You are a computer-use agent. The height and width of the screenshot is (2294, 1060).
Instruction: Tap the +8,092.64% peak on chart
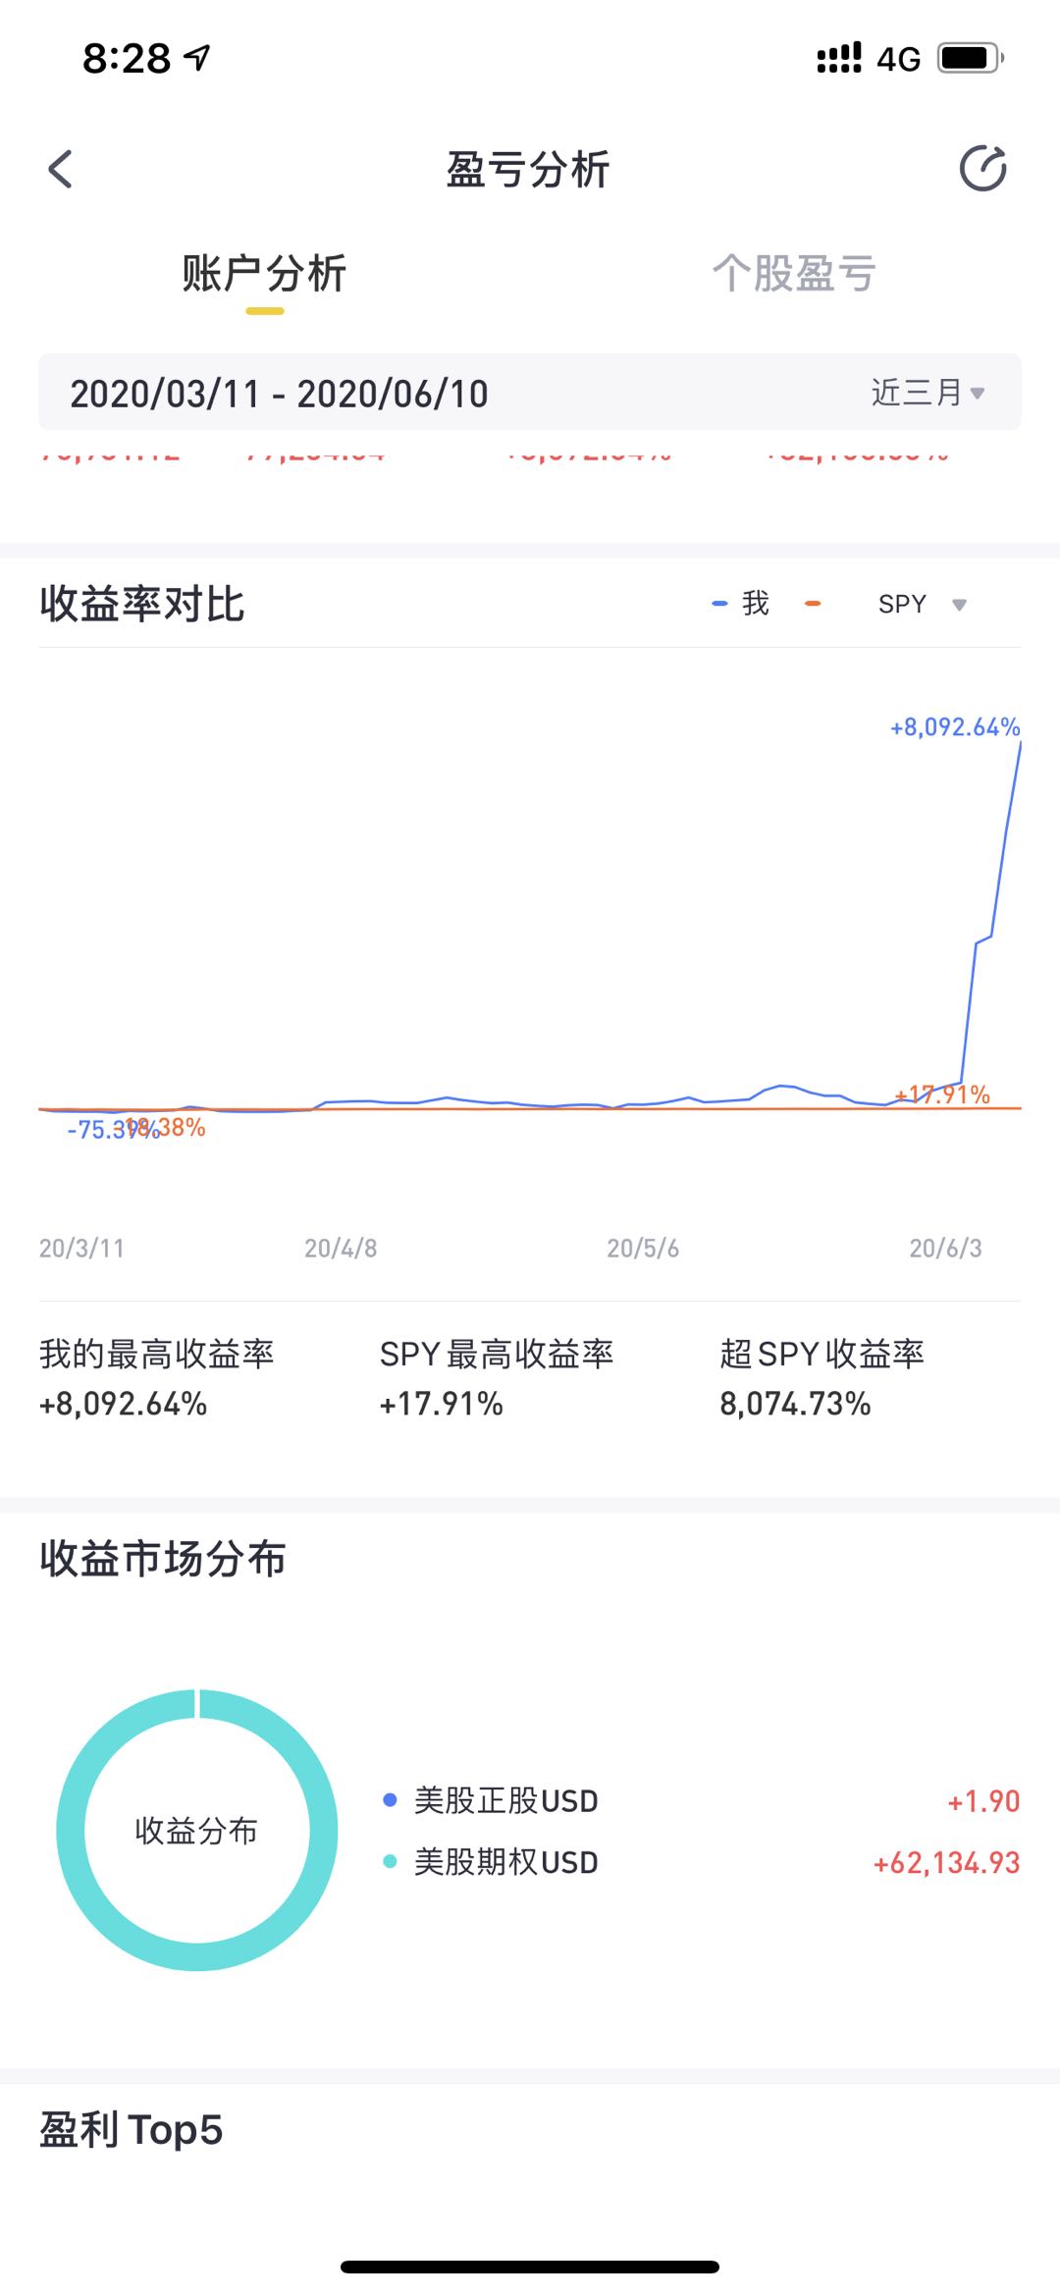(x=955, y=727)
